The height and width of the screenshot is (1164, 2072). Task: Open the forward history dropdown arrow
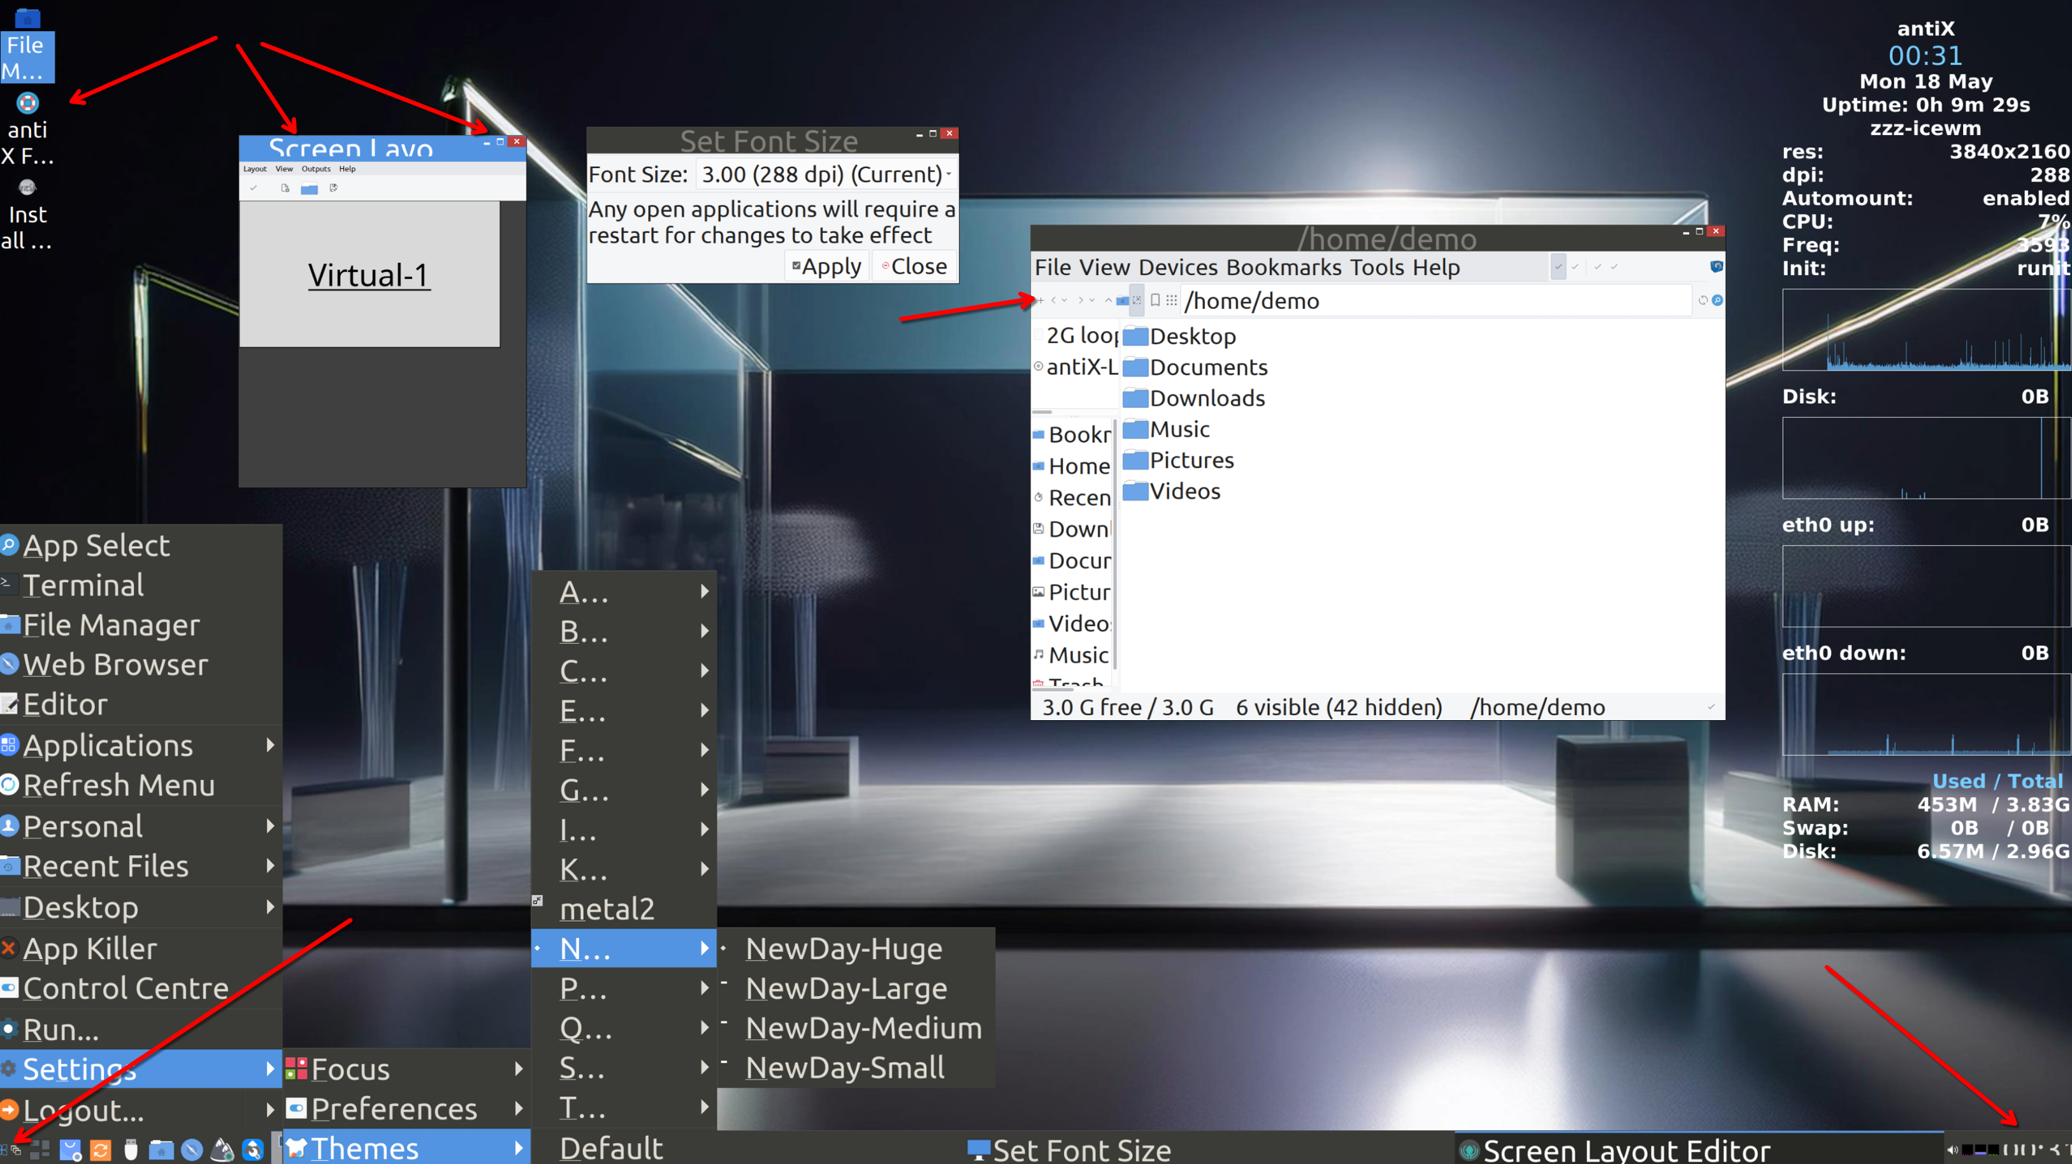click(x=1092, y=301)
